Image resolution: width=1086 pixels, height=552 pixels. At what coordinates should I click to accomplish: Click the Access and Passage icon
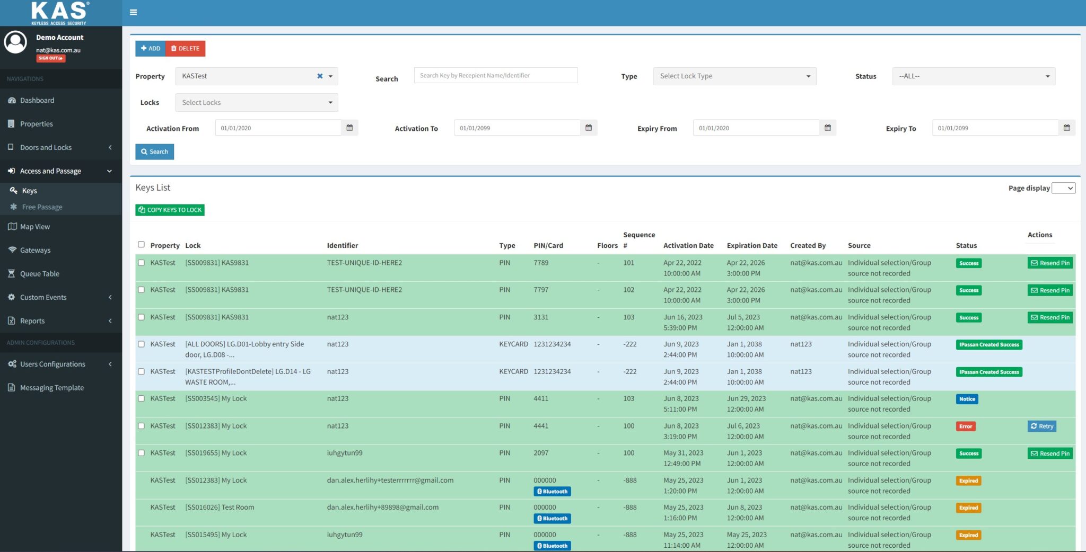coord(11,171)
